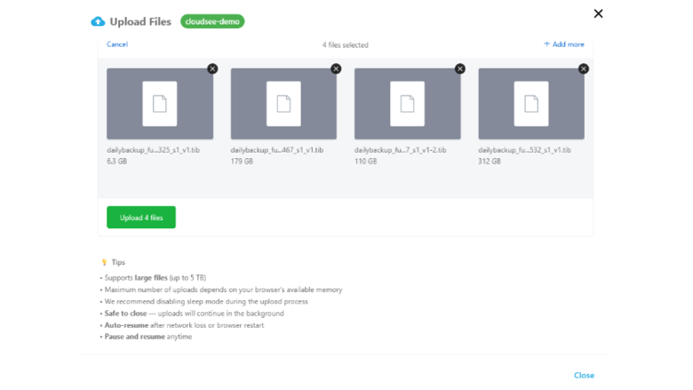Remove the 179 GB backup file
The image size is (693, 390).
pyautogui.click(x=336, y=69)
